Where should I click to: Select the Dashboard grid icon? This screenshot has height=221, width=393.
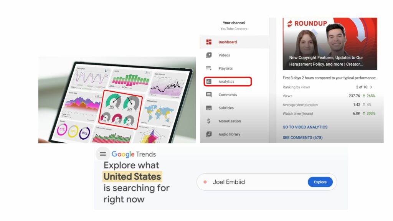pyautogui.click(x=208, y=41)
